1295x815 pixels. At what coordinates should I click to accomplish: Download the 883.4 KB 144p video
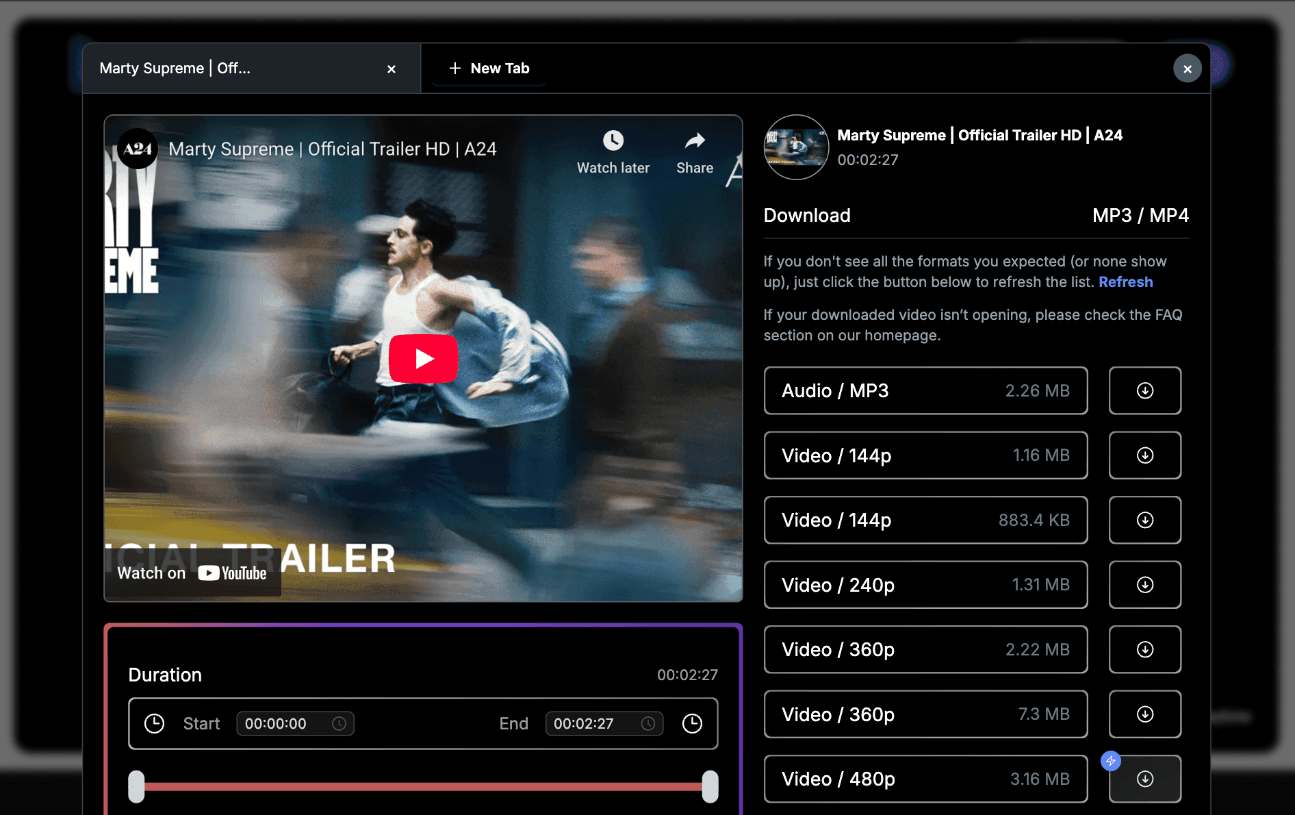pos(1144,520)
